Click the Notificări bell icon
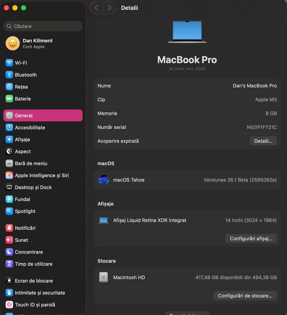287x315 pixels. 9,228
